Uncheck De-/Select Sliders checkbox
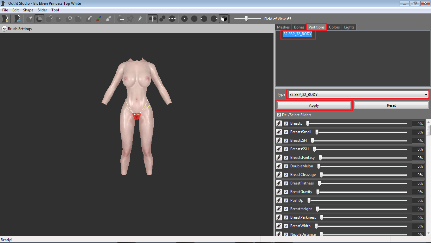 279,115
